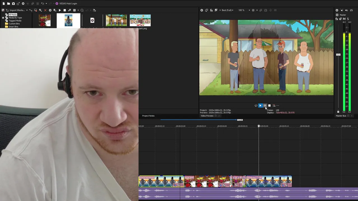The width and height of the screenshot is (358, 201).
Task: Expand the Media By Type tree node
Action: [3, 18]
